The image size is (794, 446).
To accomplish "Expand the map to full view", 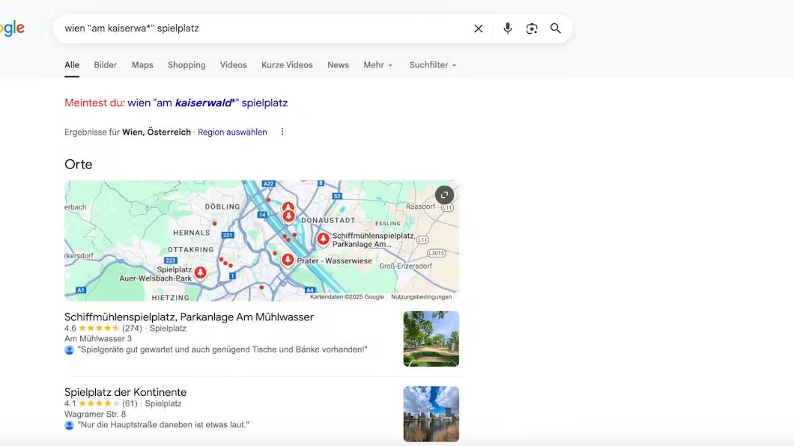I will [444, 194].
